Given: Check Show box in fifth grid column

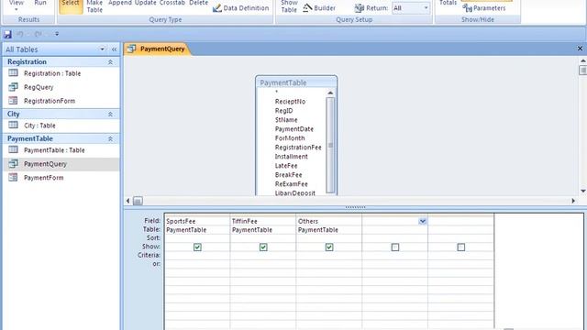Looking at the screenshot, I should pyautogui.click(x=460, y=247).
